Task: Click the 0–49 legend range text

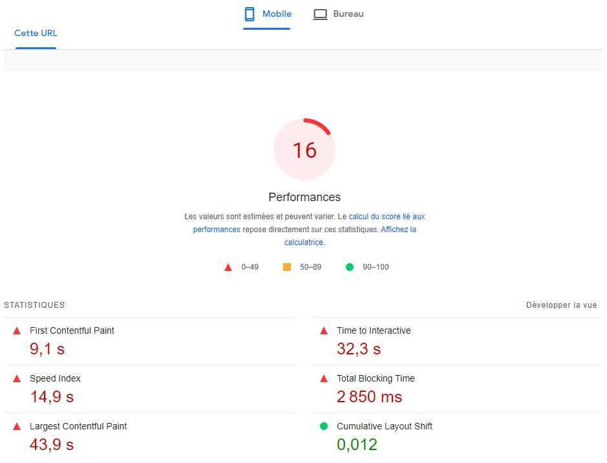Action: pos(250,267)
